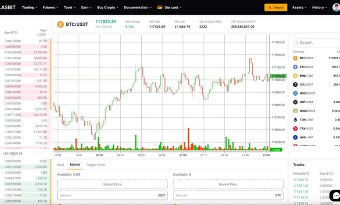This screenshot has height=205, width=340.
Task: Select the SOL coin icon in currency list
Action: pos(296,85)
